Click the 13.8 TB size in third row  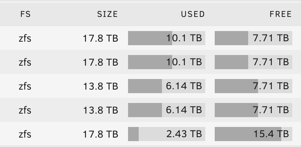pyautogui.click(x=100, y=86)
